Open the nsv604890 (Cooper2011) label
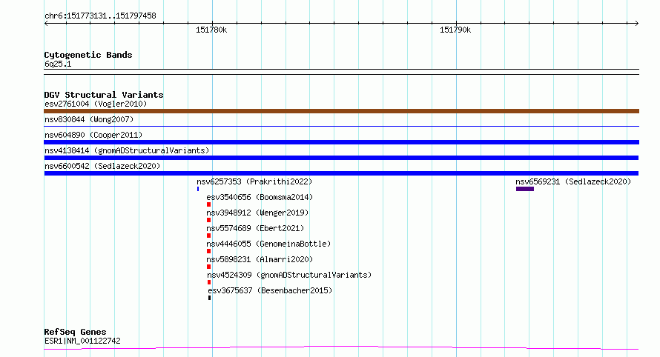 pos(93,135)
